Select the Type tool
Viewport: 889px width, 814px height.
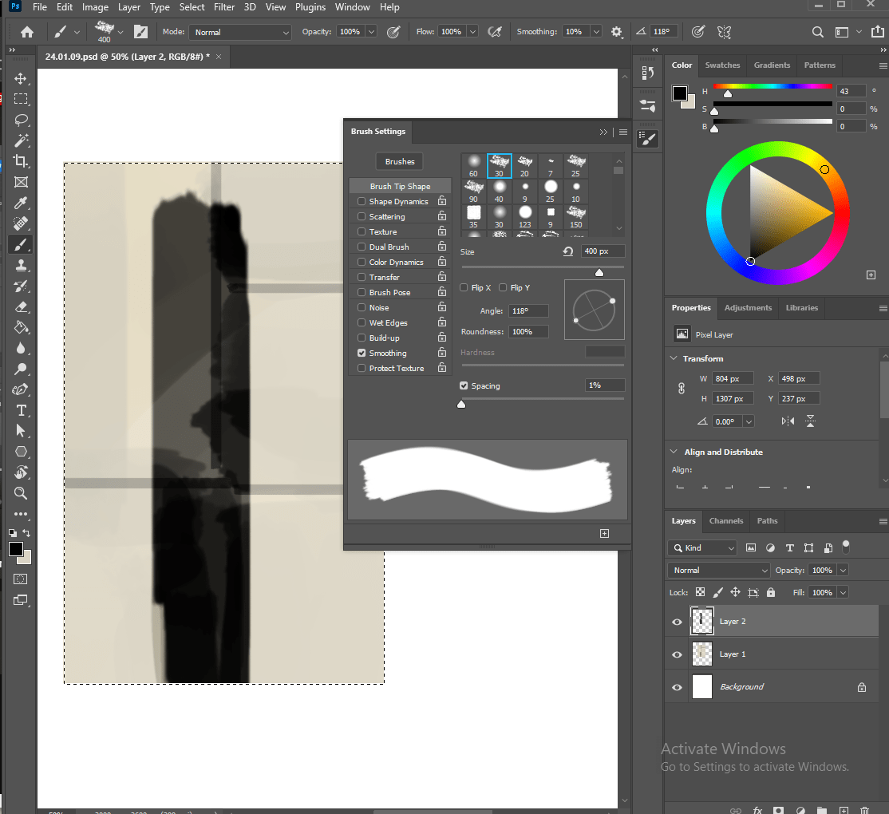click(21, 410)
